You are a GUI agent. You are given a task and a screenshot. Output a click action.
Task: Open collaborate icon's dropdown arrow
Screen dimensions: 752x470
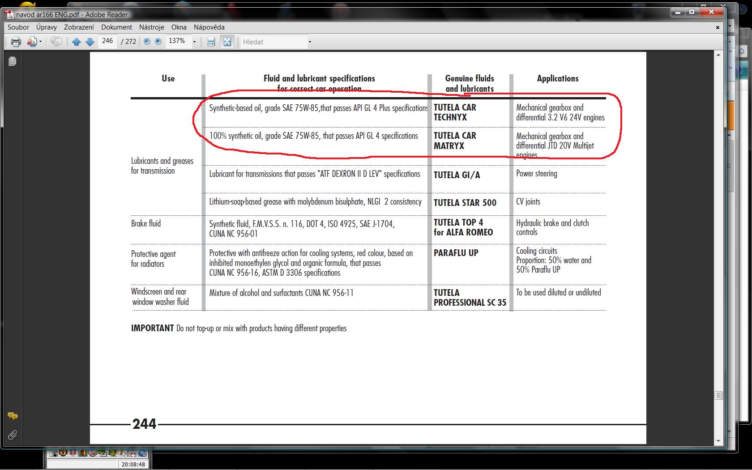[40, 42]
